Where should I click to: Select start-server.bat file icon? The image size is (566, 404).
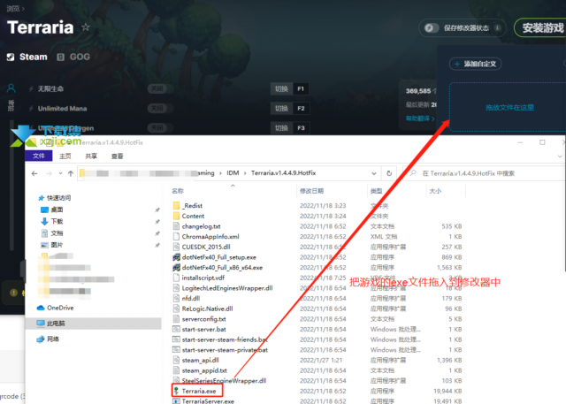(176, 329)
